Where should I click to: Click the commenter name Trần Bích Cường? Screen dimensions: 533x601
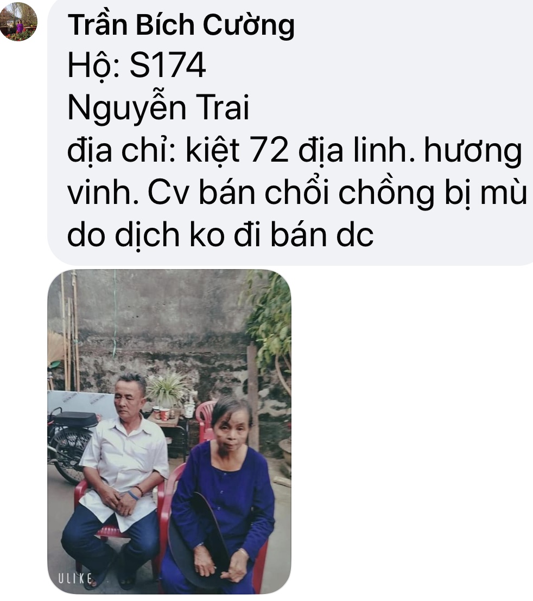point(181,25)
